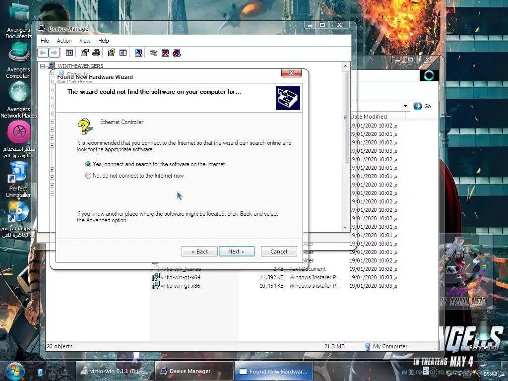Sort by the Date Modified column header

(x=378, y=117)
